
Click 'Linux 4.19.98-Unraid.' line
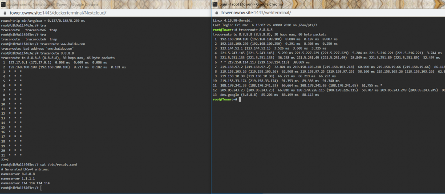[x=232, y=21]
